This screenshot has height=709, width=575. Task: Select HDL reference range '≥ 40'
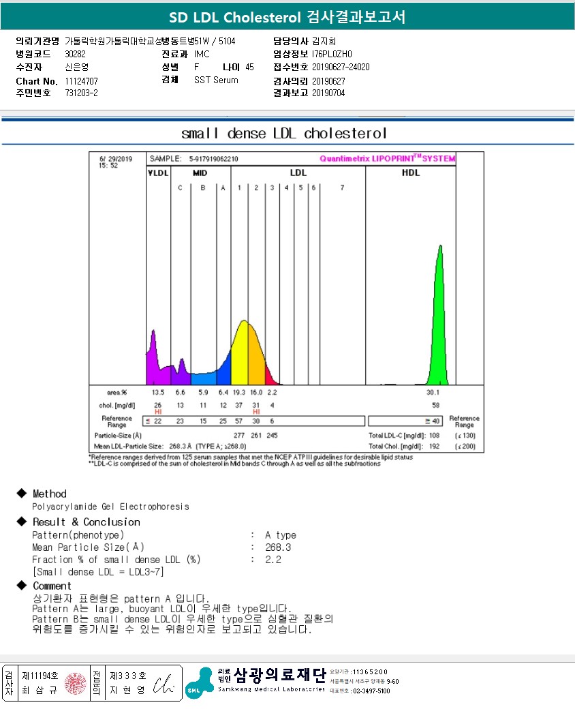point(432,421)
